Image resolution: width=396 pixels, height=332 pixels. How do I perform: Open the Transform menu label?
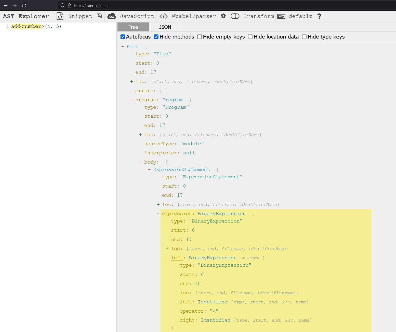pyautogui.click(x=258, y=16)
